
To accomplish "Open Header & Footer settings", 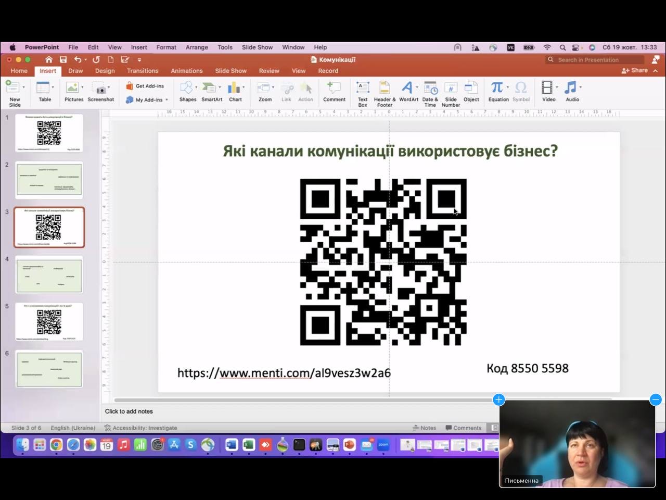I will click(x=385, y=94).
